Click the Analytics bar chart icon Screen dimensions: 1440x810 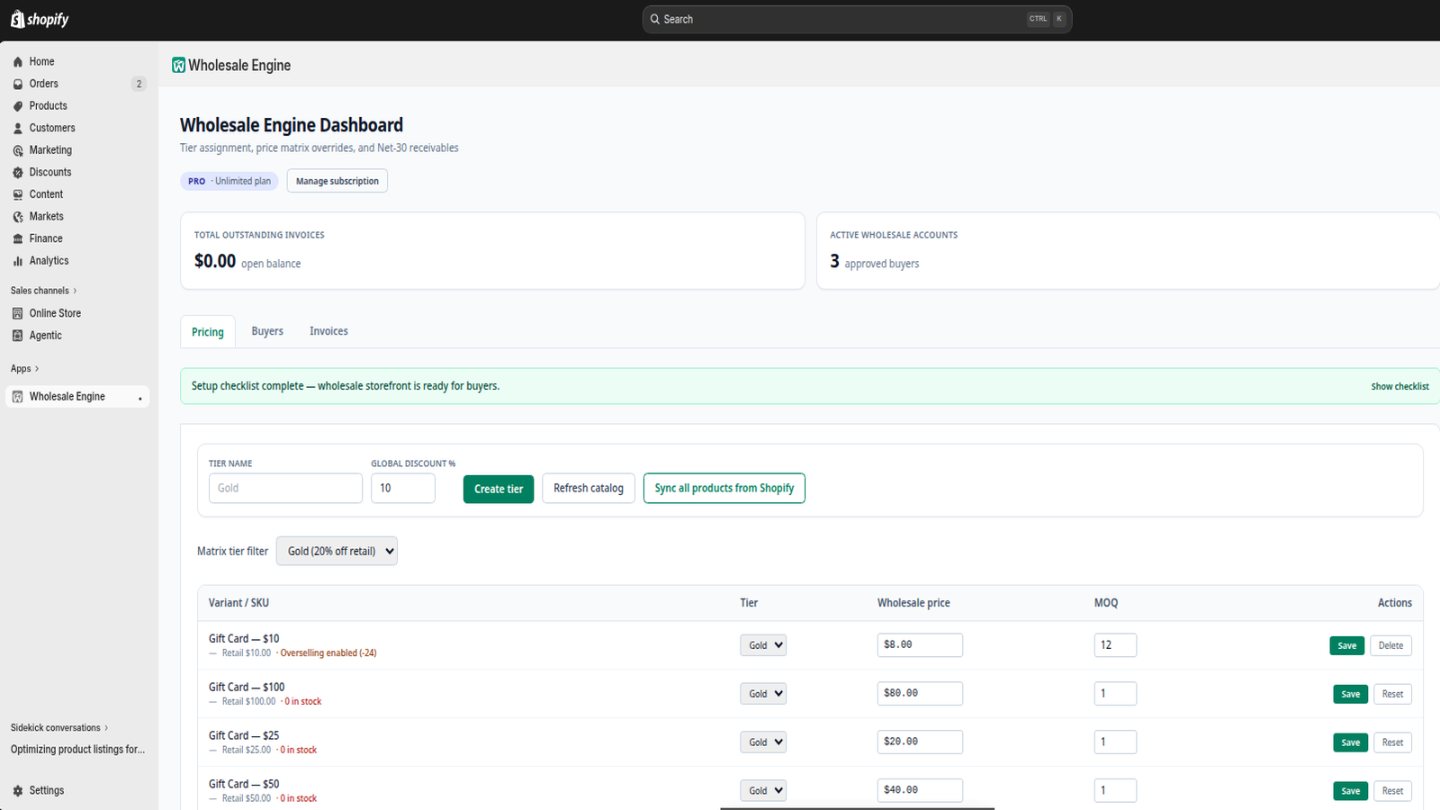pos(18,261)
